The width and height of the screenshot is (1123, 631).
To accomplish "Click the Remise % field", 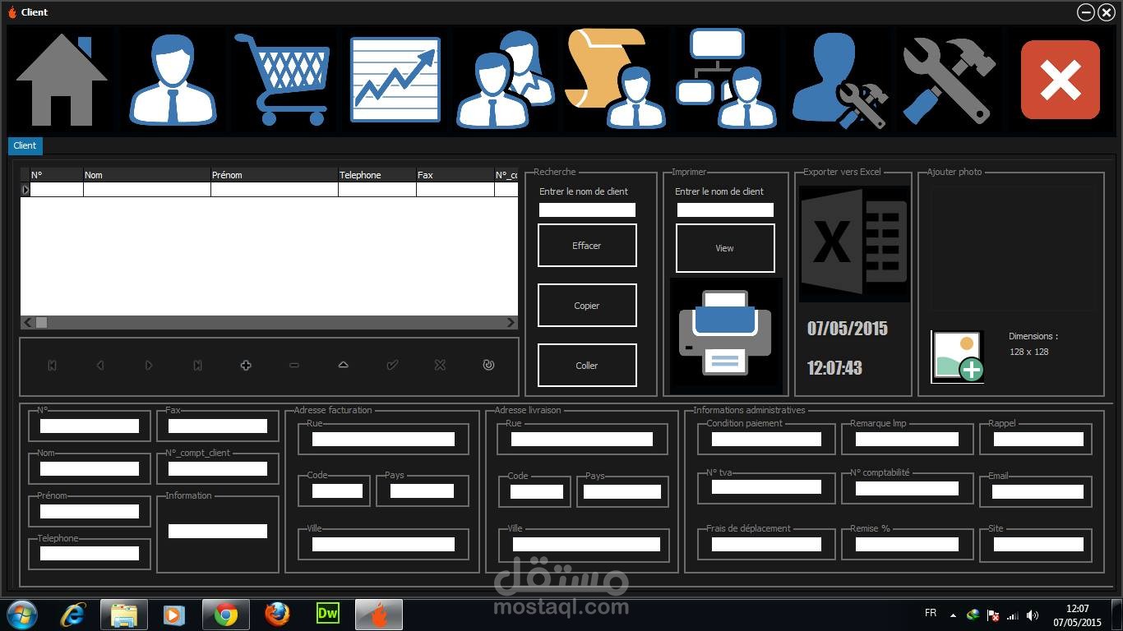I will point(907,545).
